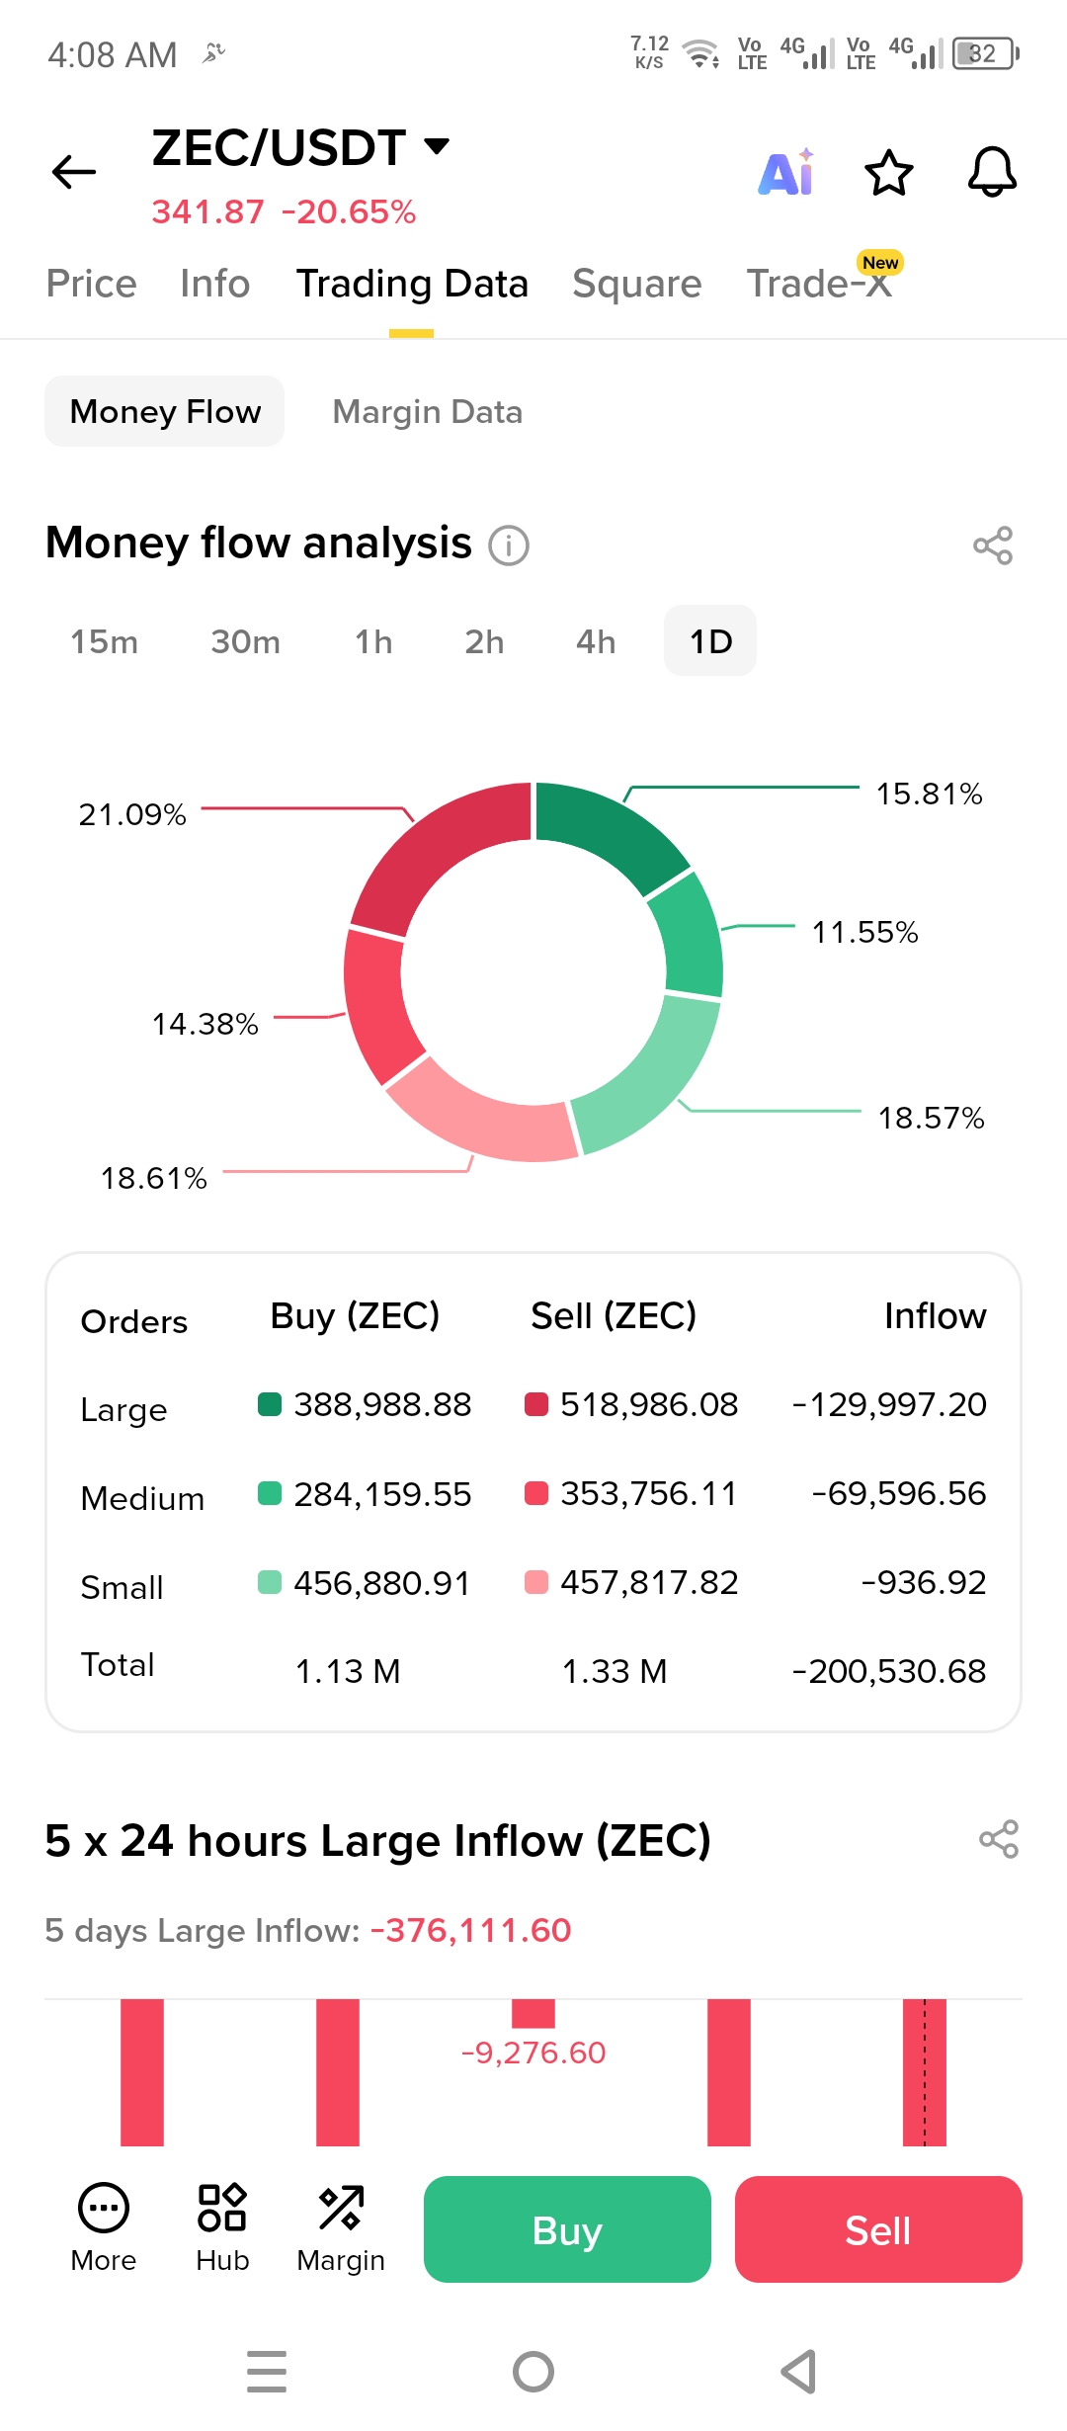Tap the back arrow icon
1067x2431 pixels.
tap(74, 172)
